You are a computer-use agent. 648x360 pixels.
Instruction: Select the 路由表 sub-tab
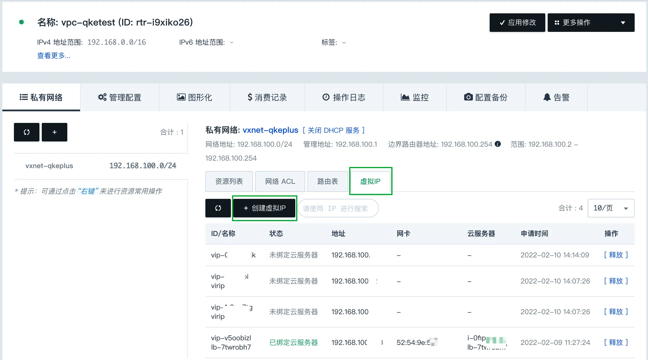point(328,181)
